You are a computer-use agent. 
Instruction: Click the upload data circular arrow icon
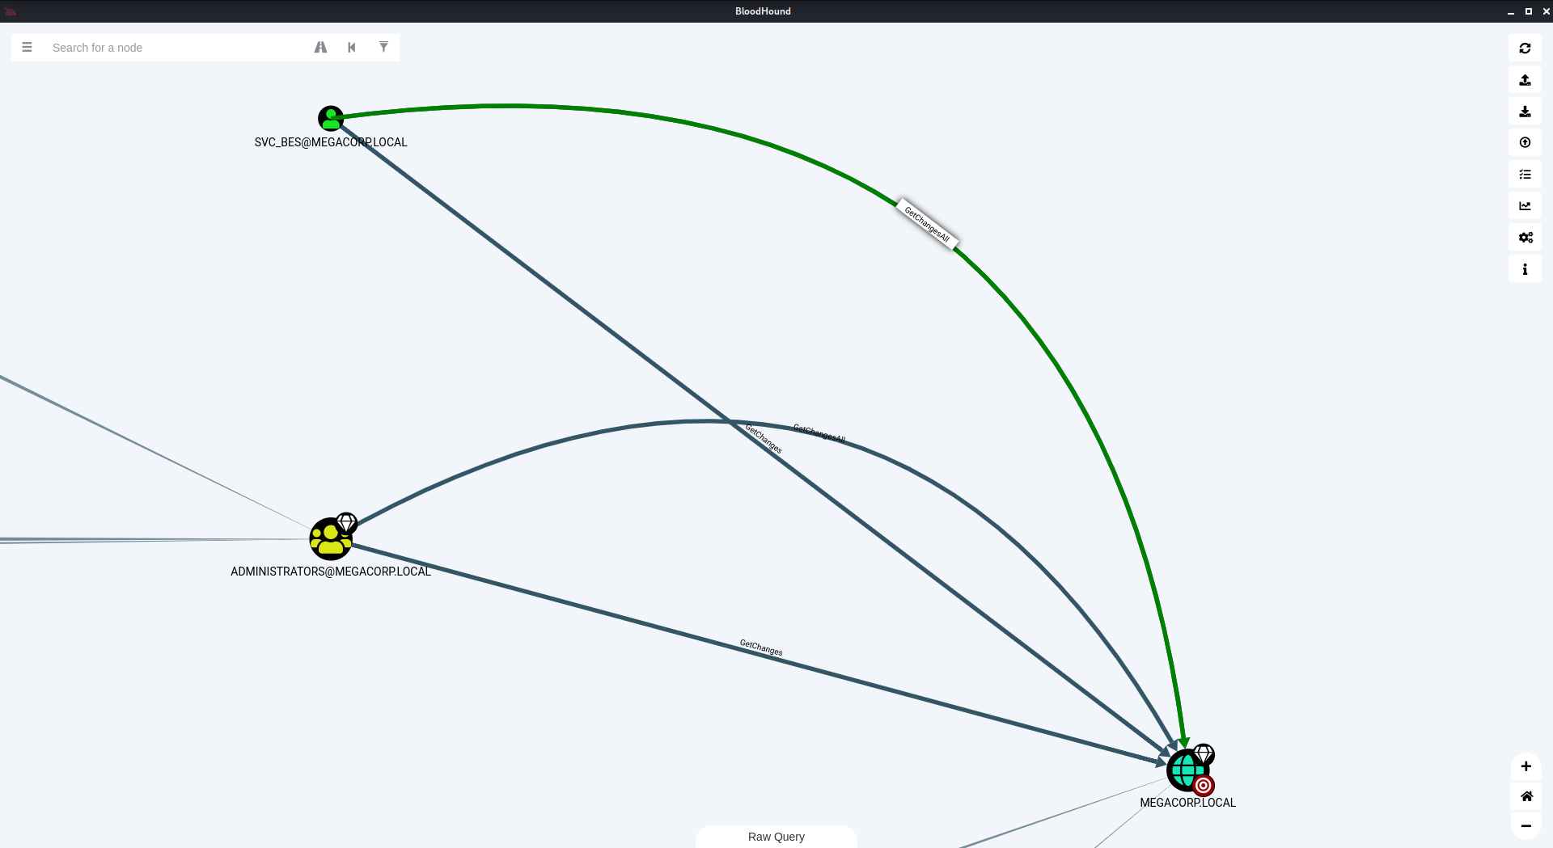click(x=1525, y=143)
